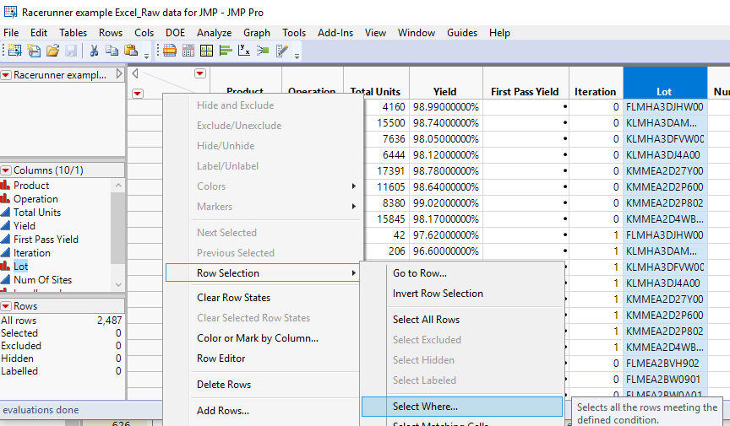Click the First Pass Yield column header
730x426 pixels.
526,83
